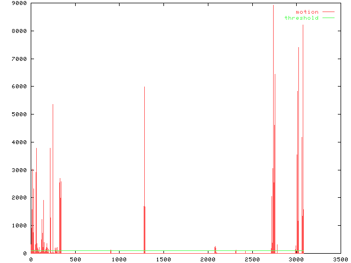Click the 2000 label on the x-axis
The image size is (351, 263).
tap(208, 259)
